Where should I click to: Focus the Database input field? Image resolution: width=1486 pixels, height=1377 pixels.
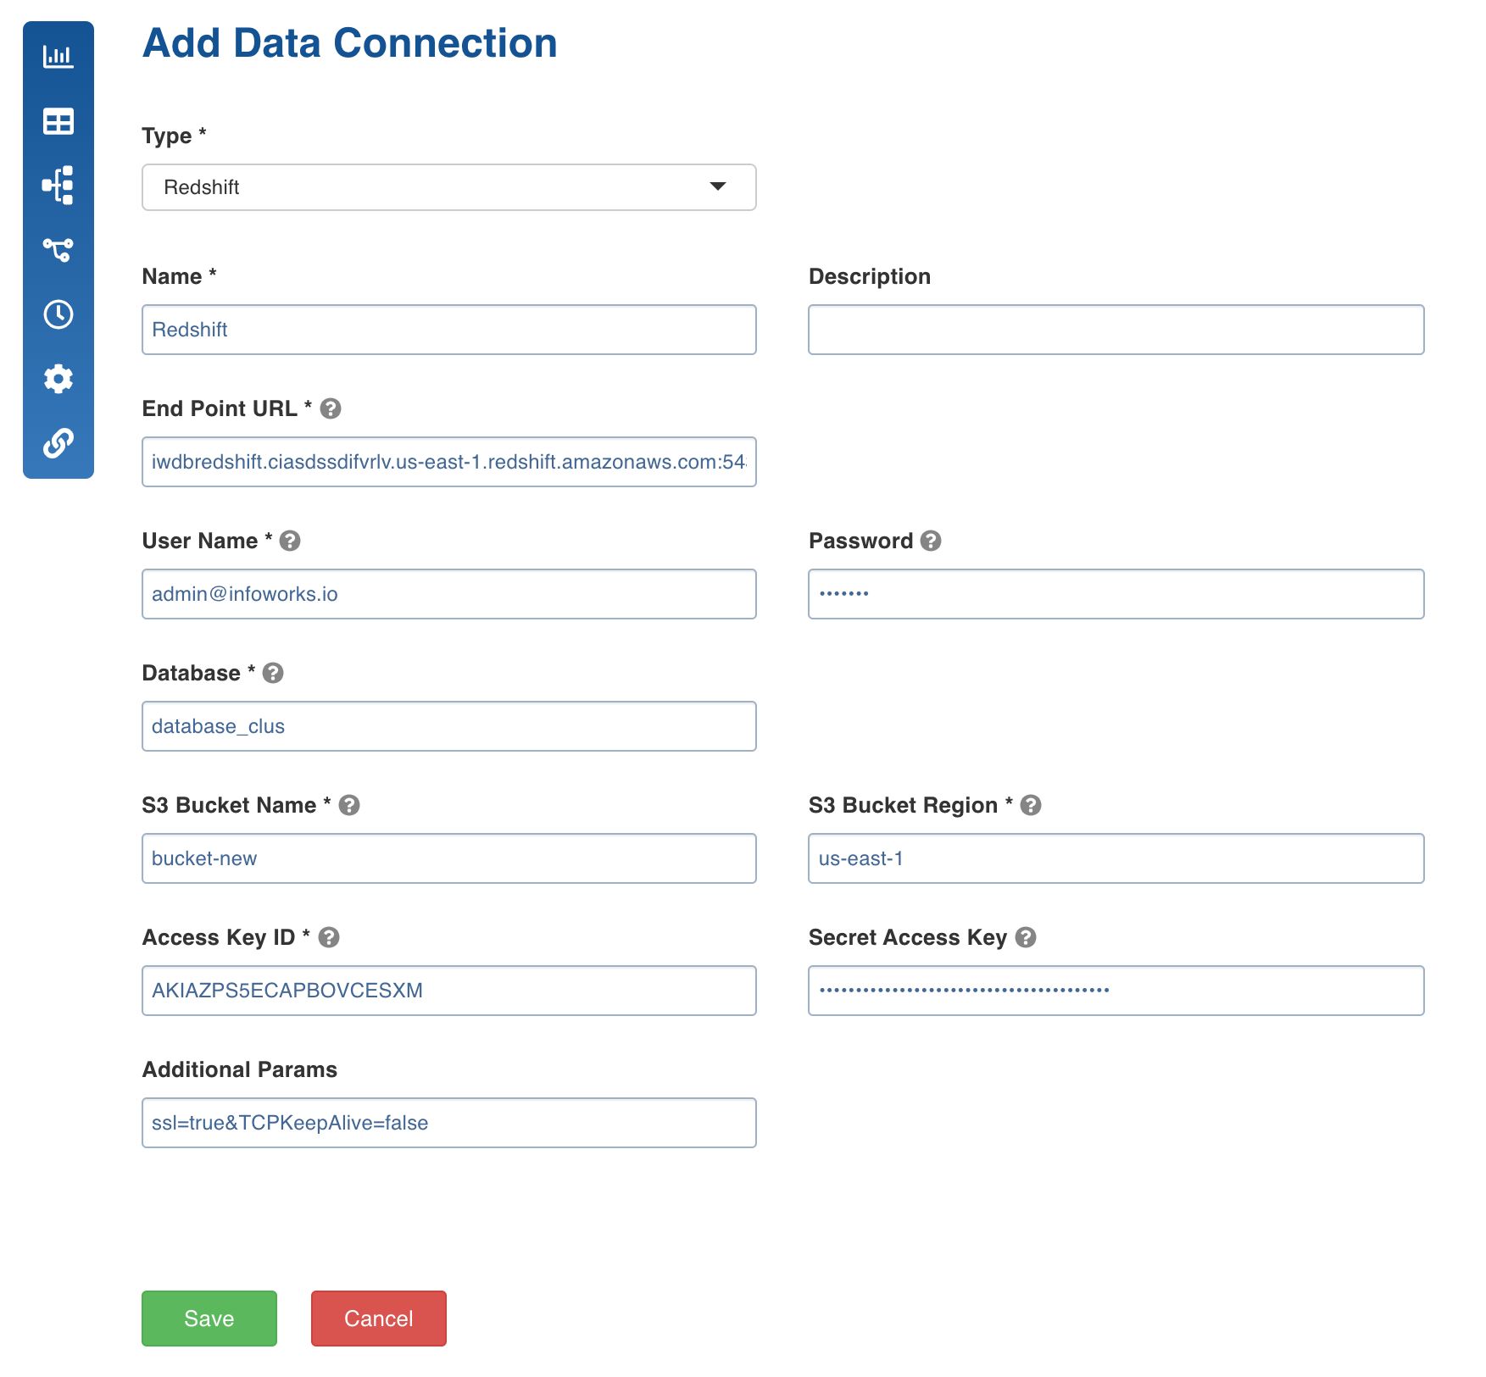click(x=449, y=726)
